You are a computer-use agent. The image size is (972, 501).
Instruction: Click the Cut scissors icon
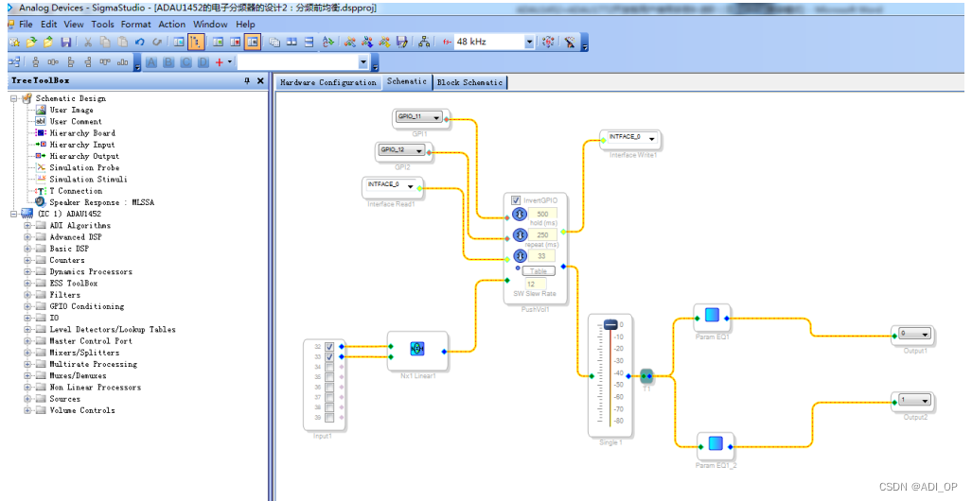[x=88, y=43]
